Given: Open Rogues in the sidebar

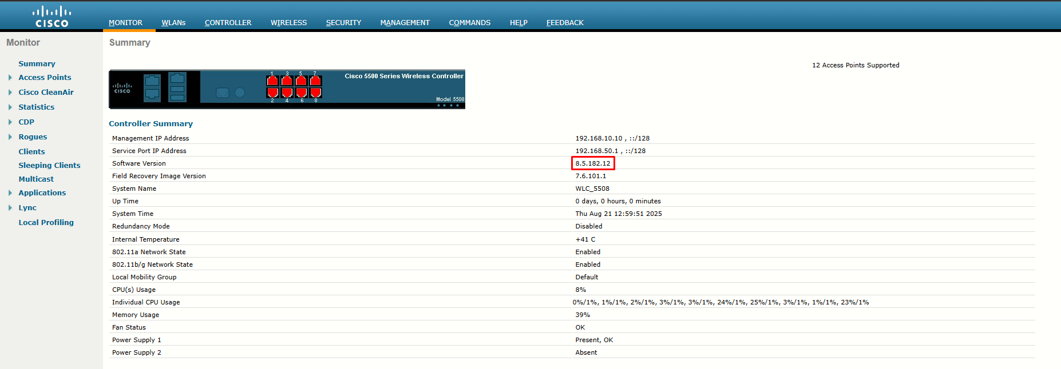Looking at the screenshot, I should (x=33, y=137).
